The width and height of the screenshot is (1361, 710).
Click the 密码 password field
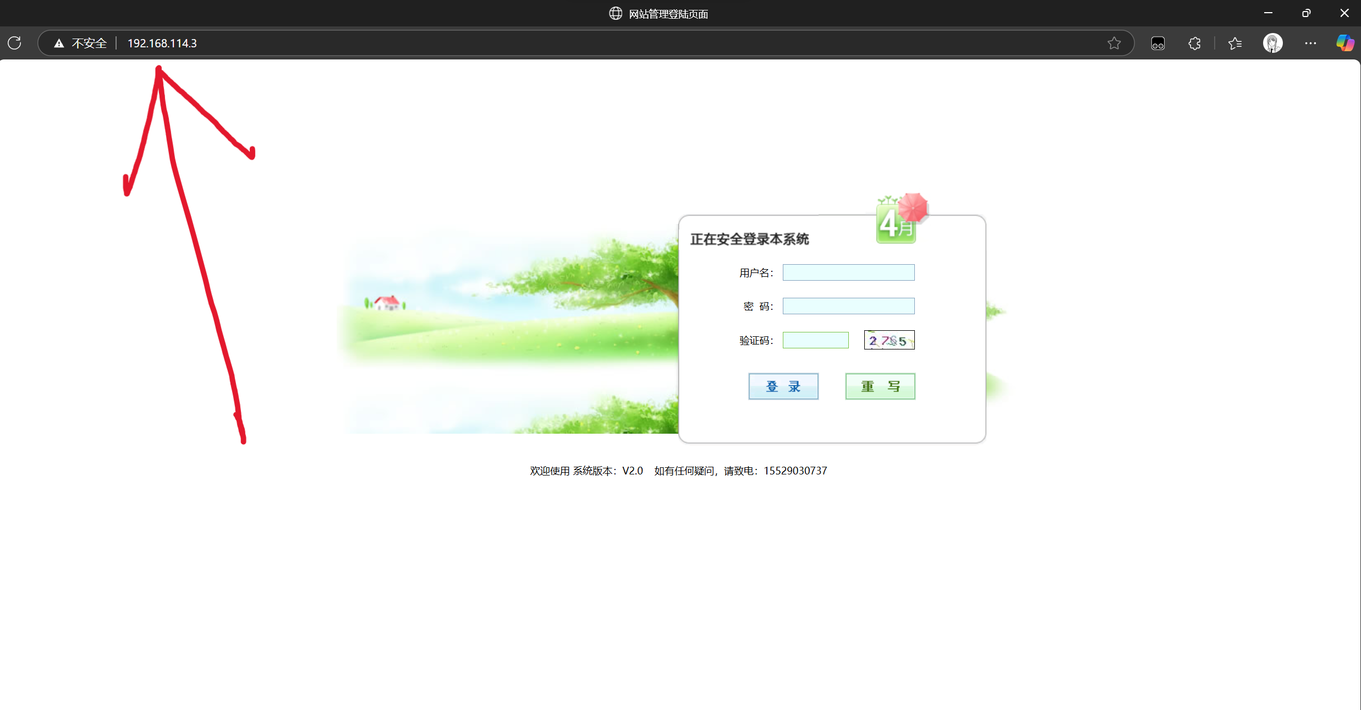point(848,306)
